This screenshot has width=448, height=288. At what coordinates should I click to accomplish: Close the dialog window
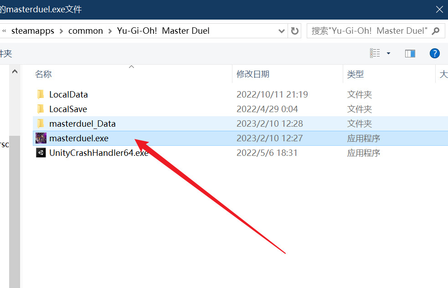pos(439,10)
